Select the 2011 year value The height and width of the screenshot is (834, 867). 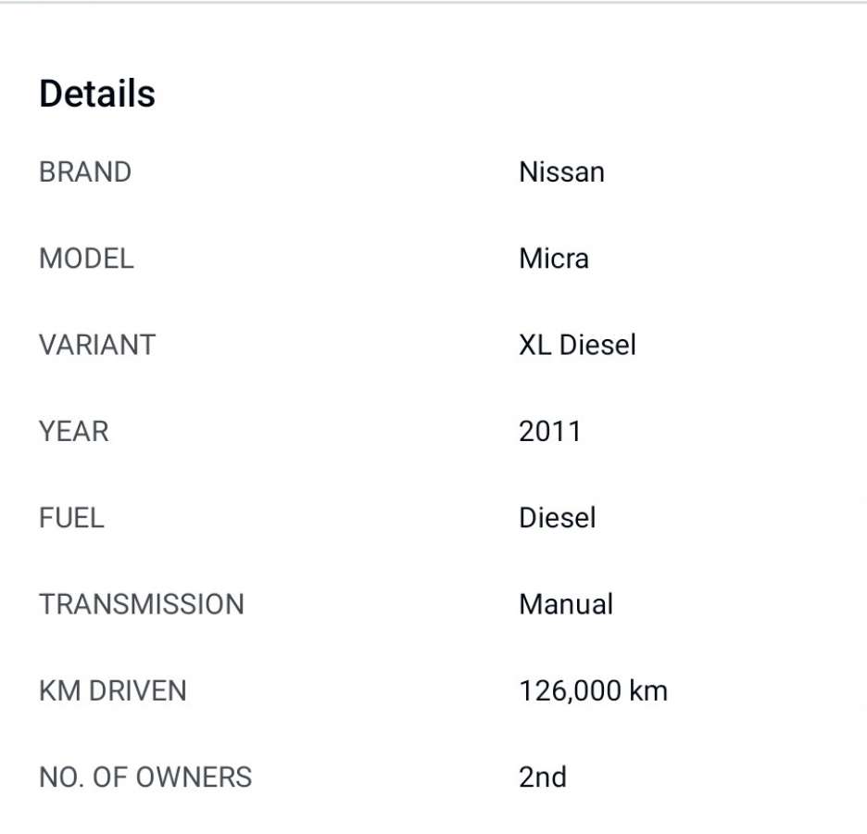[549, 431]
